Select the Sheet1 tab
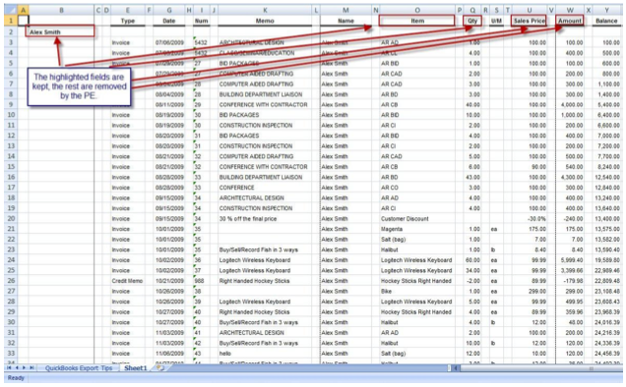This screenshot has width=626, height=387. pyautogui.click(x=136, y=368)
